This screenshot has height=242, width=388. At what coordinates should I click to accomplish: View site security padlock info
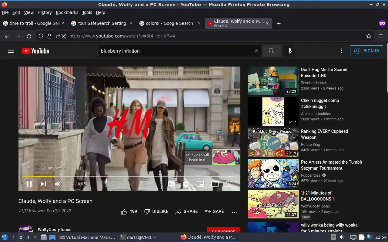click(49, 36)
